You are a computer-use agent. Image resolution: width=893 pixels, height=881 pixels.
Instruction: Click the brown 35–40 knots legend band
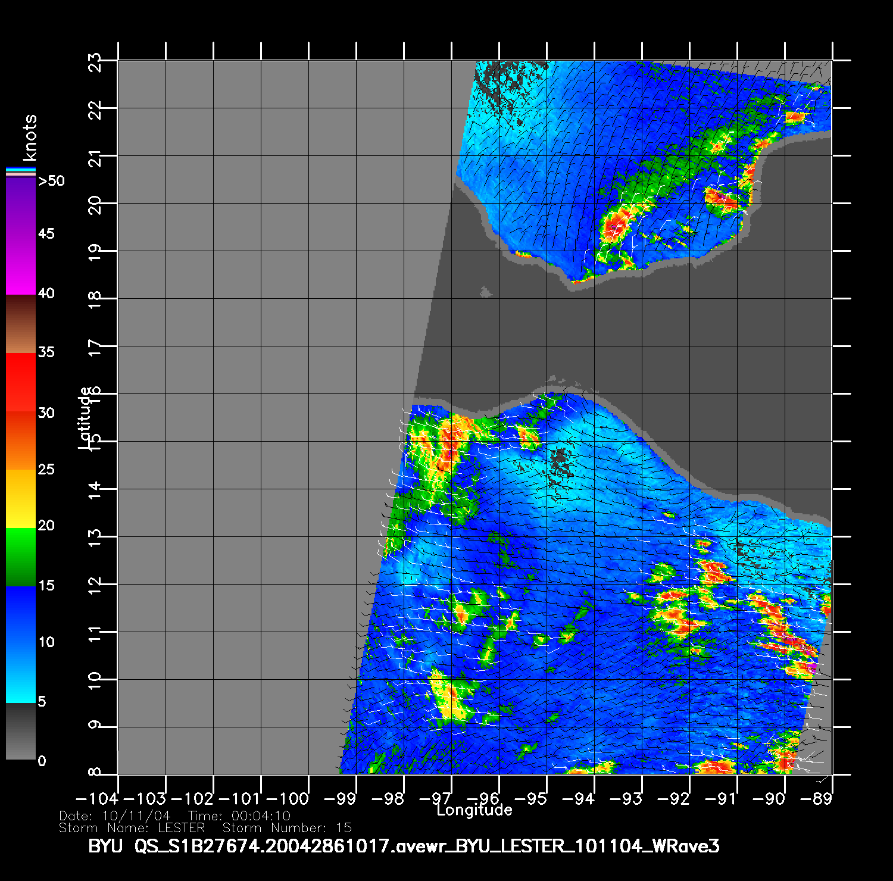click(x=21, y=324)
